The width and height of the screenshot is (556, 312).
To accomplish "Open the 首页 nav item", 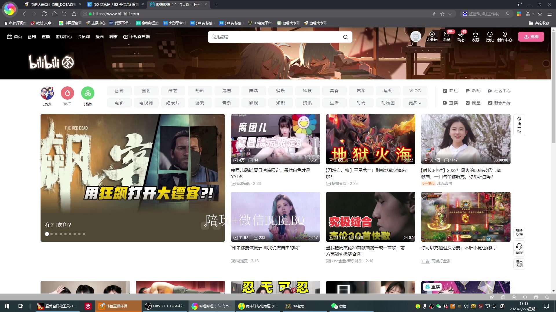I will coord(14,37).
